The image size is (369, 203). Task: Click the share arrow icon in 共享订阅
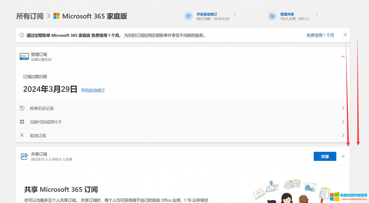(x=24, y=156)
